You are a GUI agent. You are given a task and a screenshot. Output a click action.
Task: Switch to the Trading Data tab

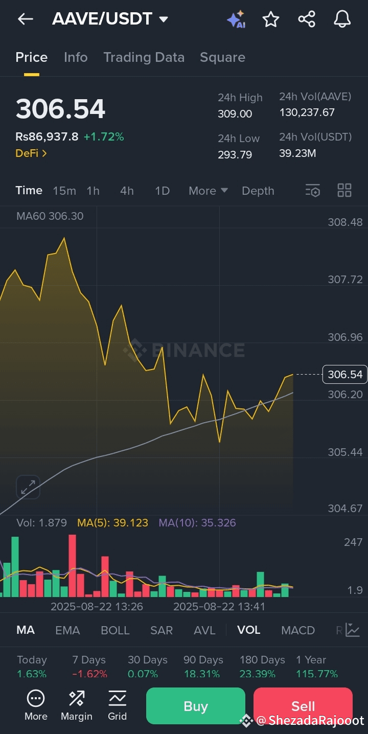click(144, 57)
